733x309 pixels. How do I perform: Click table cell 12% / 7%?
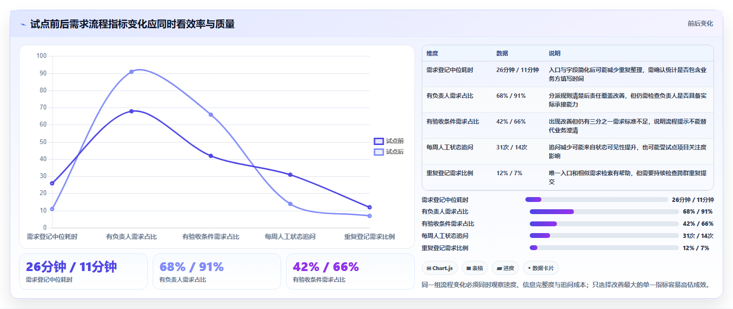509,173
